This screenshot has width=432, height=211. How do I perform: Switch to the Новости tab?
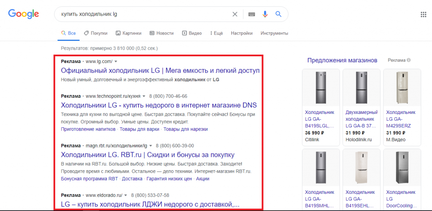(x=162, y=33)
